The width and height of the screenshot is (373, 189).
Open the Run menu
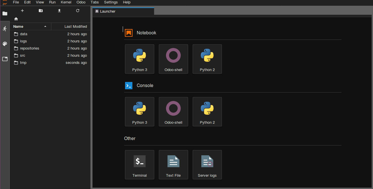52,2
